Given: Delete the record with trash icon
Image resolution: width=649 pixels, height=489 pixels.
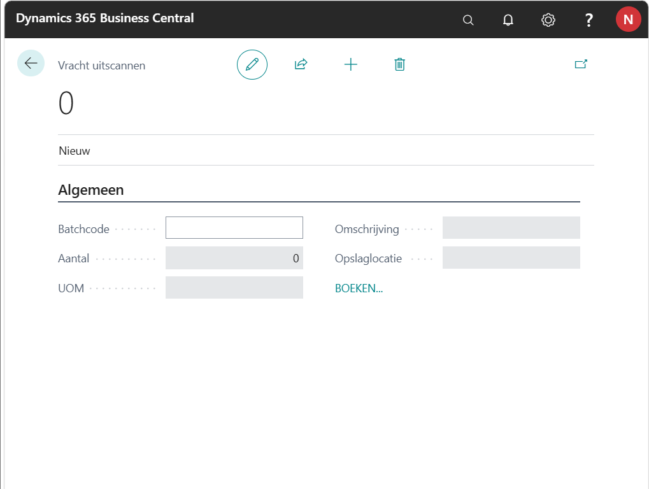Looking at the screenshot, I should [x=399, y=64].
